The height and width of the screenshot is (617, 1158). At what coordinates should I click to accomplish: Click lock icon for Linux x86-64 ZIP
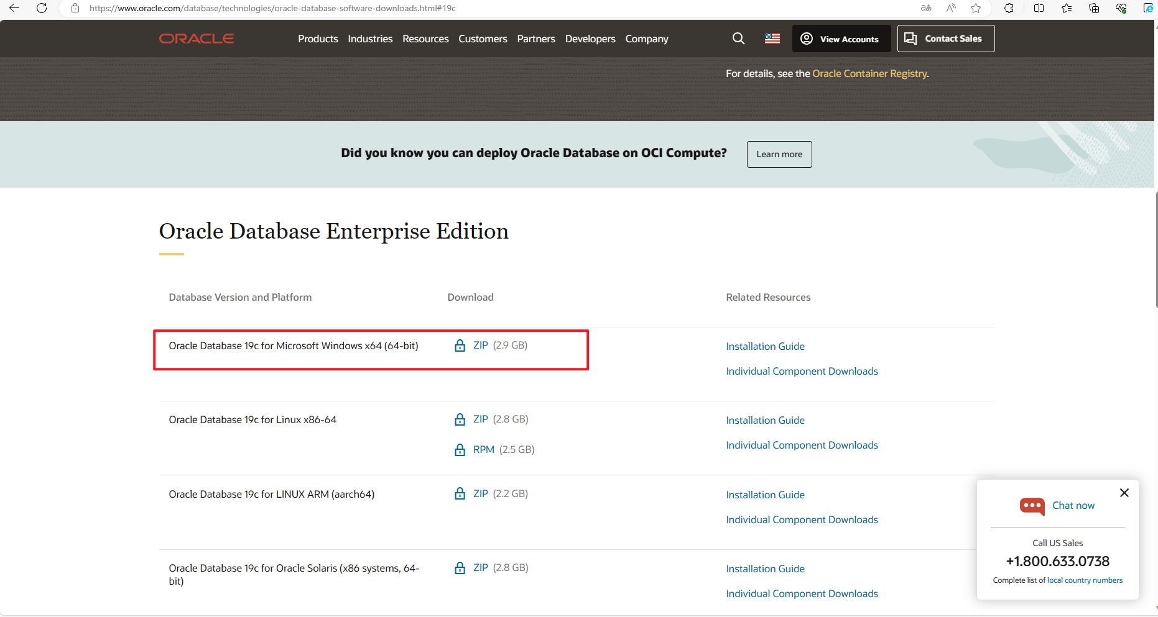(460, 419)
